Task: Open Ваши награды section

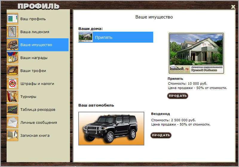Action: pos(34,58)
